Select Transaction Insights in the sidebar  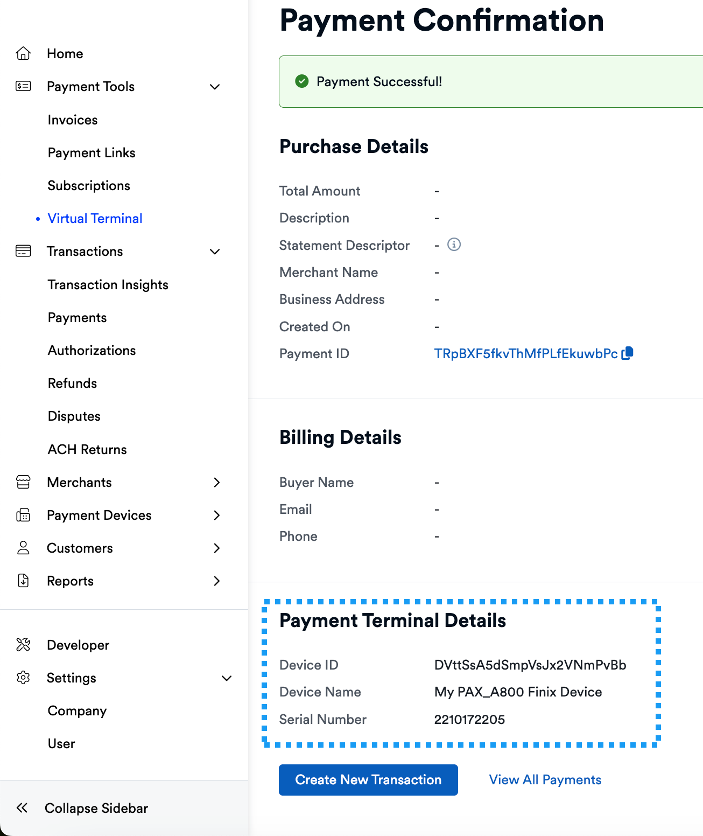[x=108, y=284]
